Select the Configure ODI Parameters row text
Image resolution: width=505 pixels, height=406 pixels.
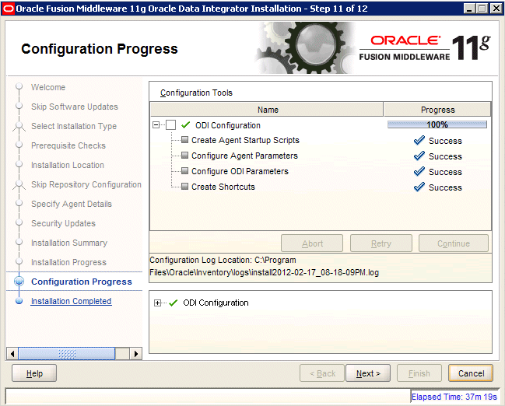(x=240, y=171)
